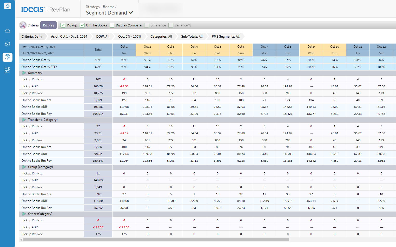
Task: Click the Criteria: Daily breadcrumb
Action: coord(32,37)
